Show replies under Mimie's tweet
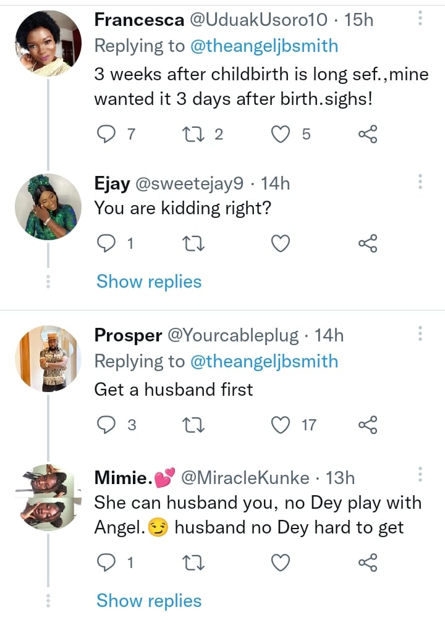The image size is (445, 623). 149,601
